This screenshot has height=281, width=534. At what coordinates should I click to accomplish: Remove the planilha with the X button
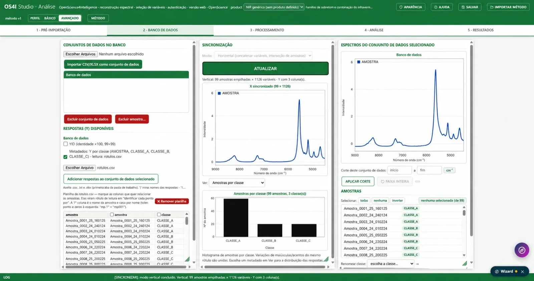(x=172, y=201)
